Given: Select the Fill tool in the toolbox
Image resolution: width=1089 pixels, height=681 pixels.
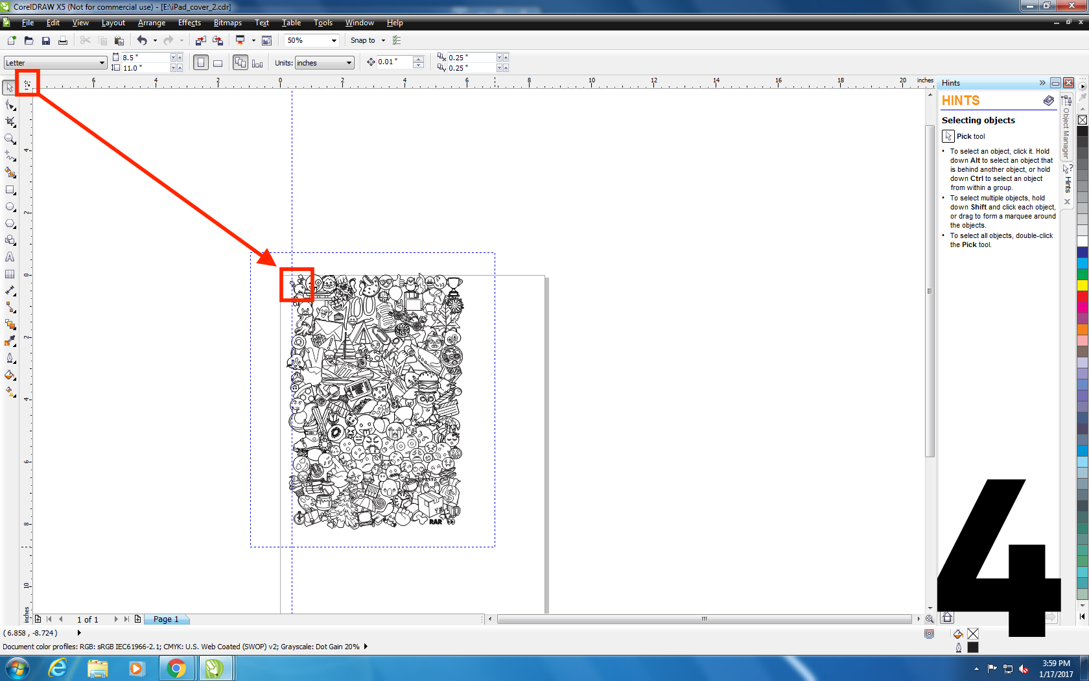Looking at the screenshot, I should (x=9, y=376).
